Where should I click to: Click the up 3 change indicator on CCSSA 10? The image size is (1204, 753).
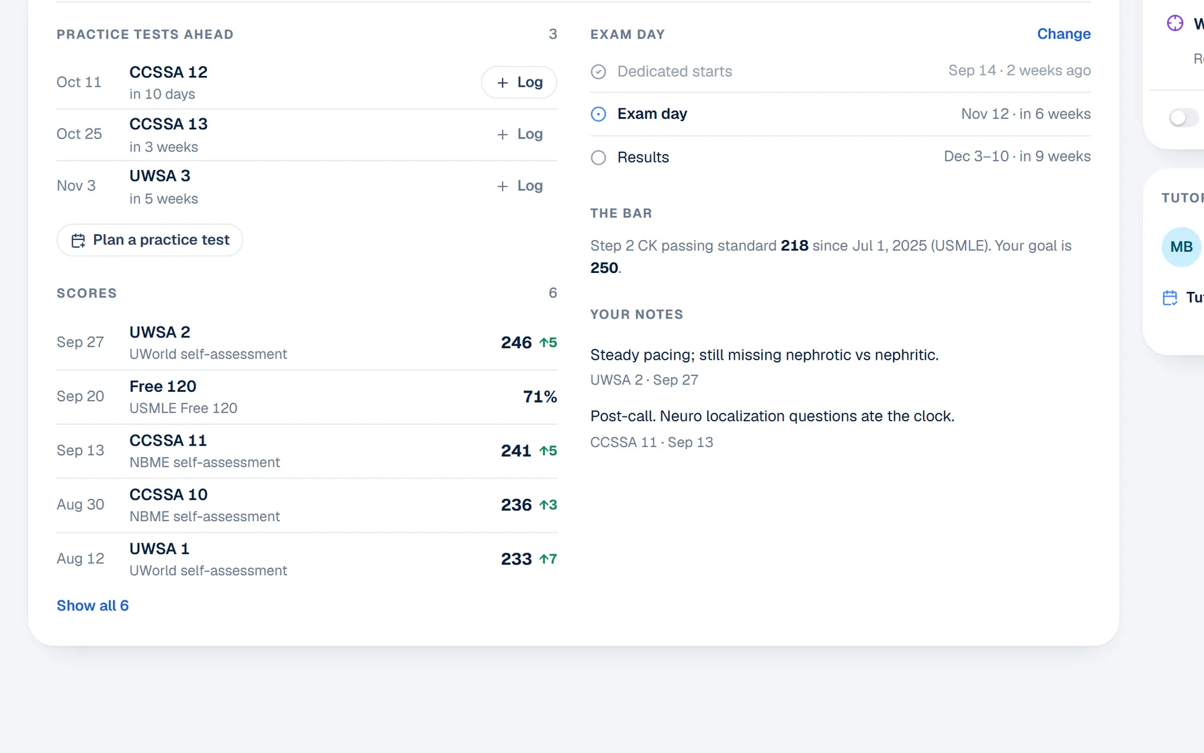pyautogui.click(x=548, y=505)
